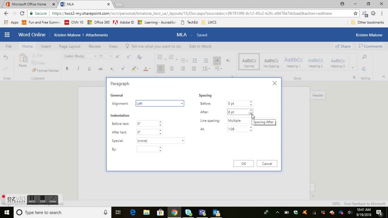The width and height of the screenshot is (388, 218).
Task: Click Clear Formatting icon
Action: [x=139, y=56]
